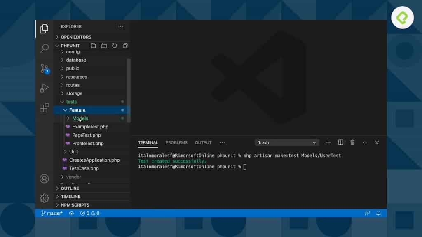Open the Extensions view
Image resolution: width=422 pixels, height=237 pixels.
coord(44,108)
